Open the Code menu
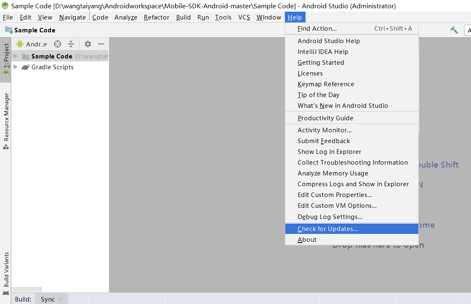Image resolution: width=471 pixels, height=304 pixels. (100, 17)
